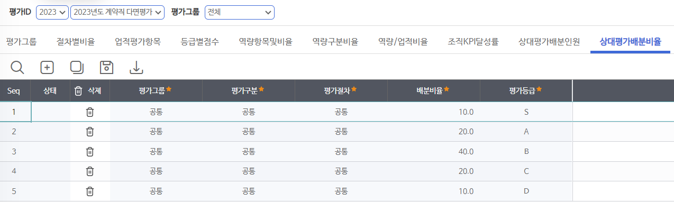Switch to the 등급별점수 tab
Screen dimensions: 674x202
pos(200,42)
